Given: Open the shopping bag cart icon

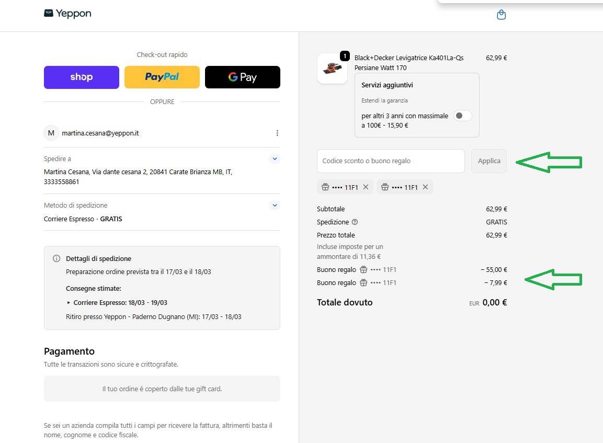Looking at the screenshot, I should point(501,15).
